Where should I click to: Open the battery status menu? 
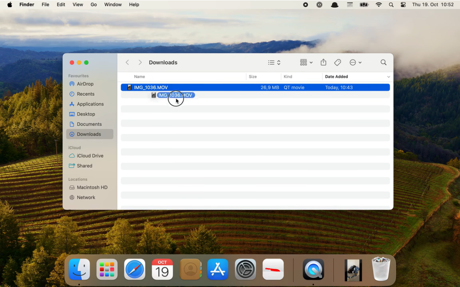coord(364,5)
